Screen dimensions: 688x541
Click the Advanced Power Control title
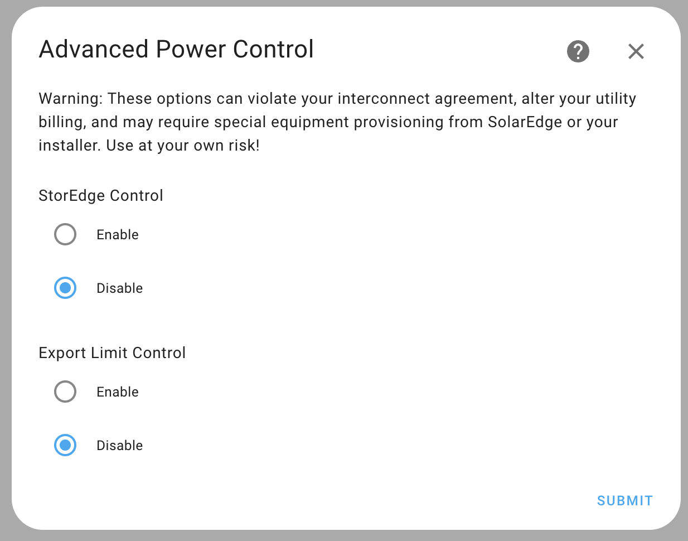click(176, 49)
